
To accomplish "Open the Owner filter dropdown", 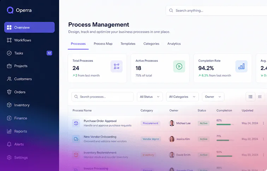I will click(213, 97).
